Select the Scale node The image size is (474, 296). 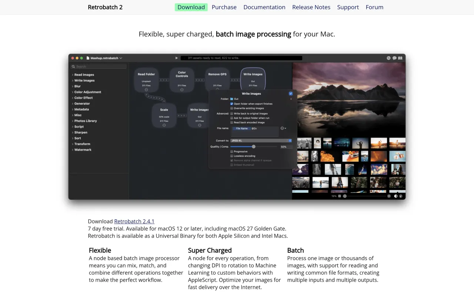(164, 115)
